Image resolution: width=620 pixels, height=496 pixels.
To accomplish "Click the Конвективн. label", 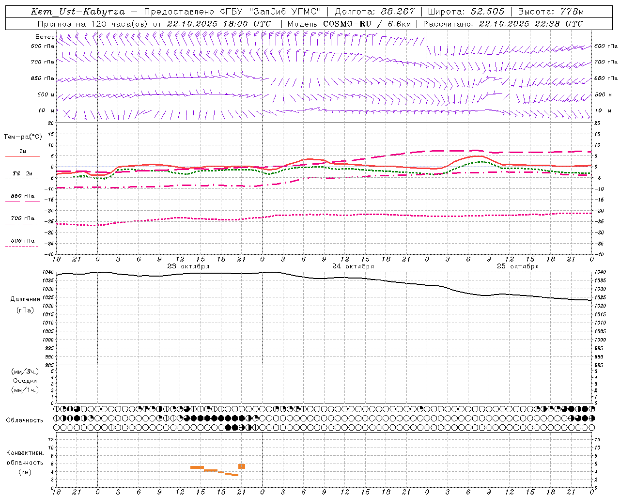I will (x=25, y=453).
